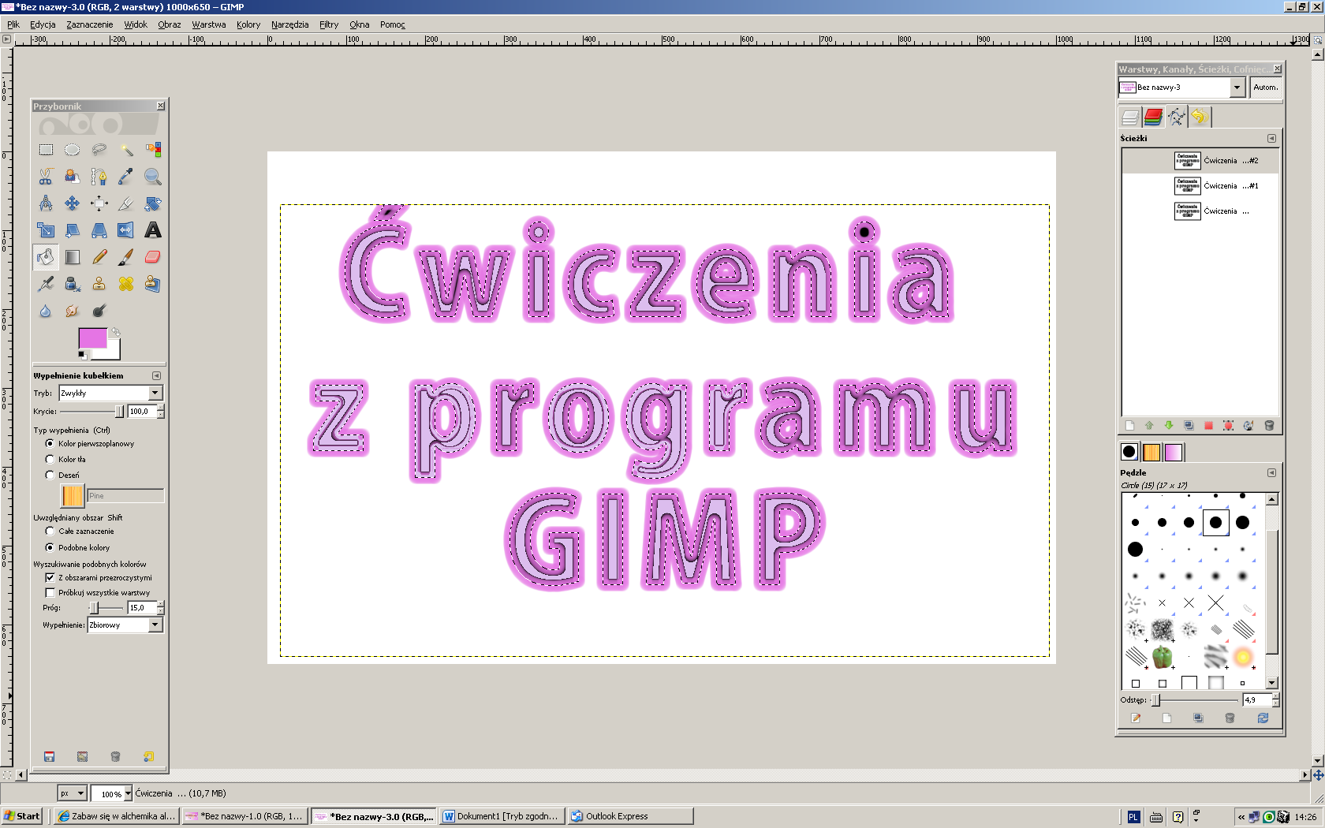Select the Scissors Select tool
1325x828 pixels.
click(46, 177)
